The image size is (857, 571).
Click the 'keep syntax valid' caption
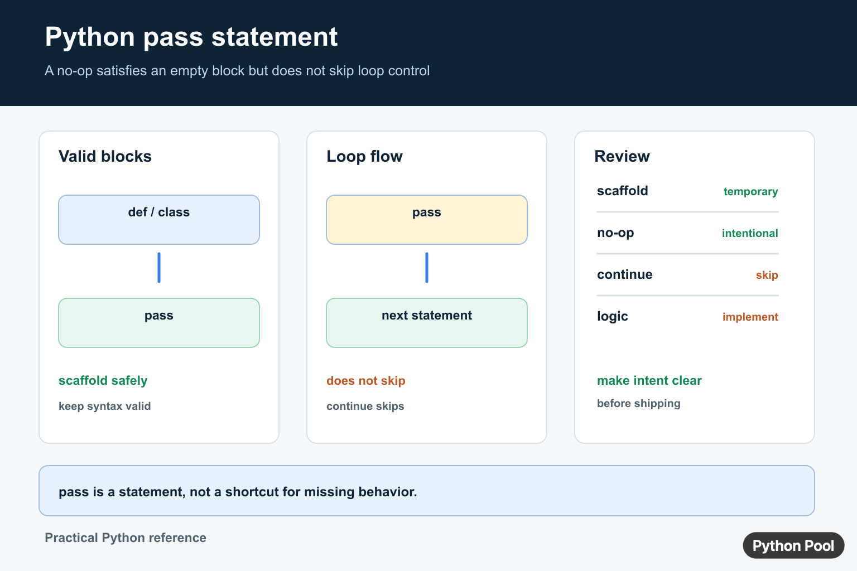[x=104, y=406]
